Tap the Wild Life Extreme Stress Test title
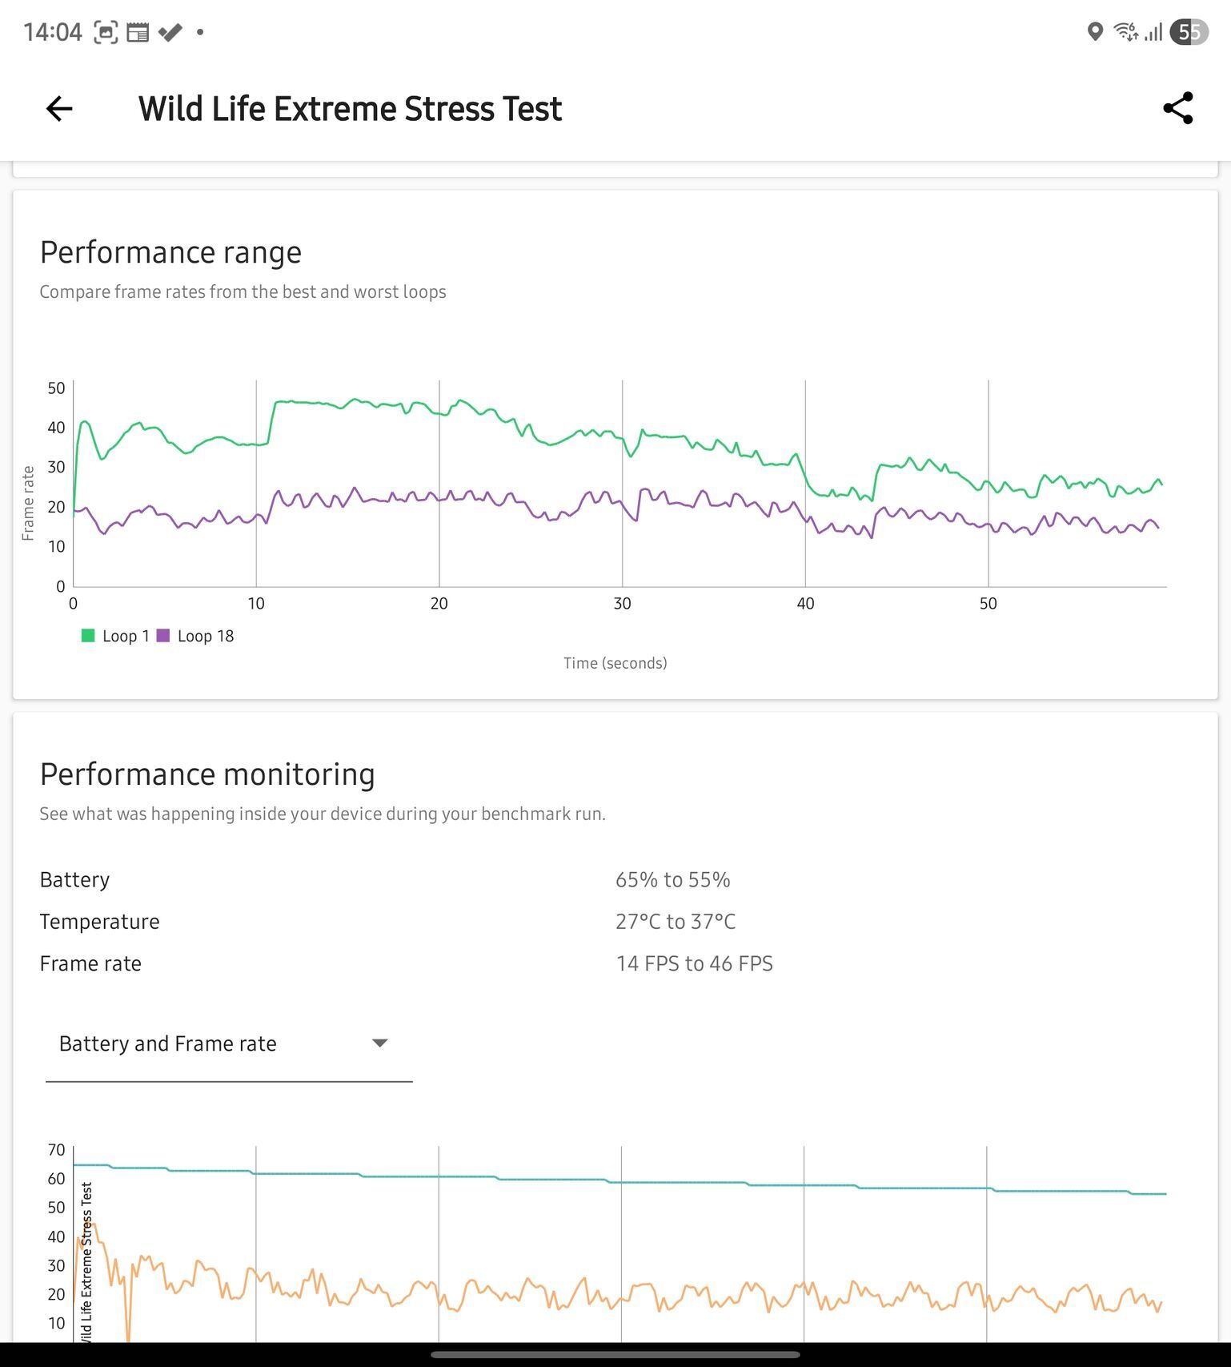1231x1367 pixels. (350, 109)
